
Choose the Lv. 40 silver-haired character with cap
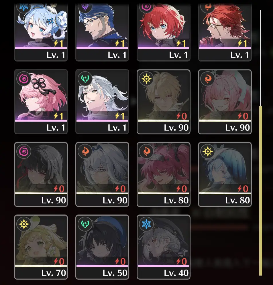[x=164, y=247]
